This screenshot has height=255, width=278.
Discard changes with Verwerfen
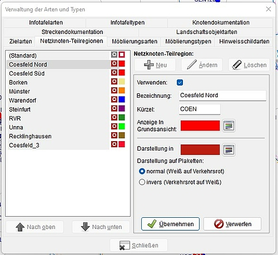pyautogui.click(x=232, y=224)
